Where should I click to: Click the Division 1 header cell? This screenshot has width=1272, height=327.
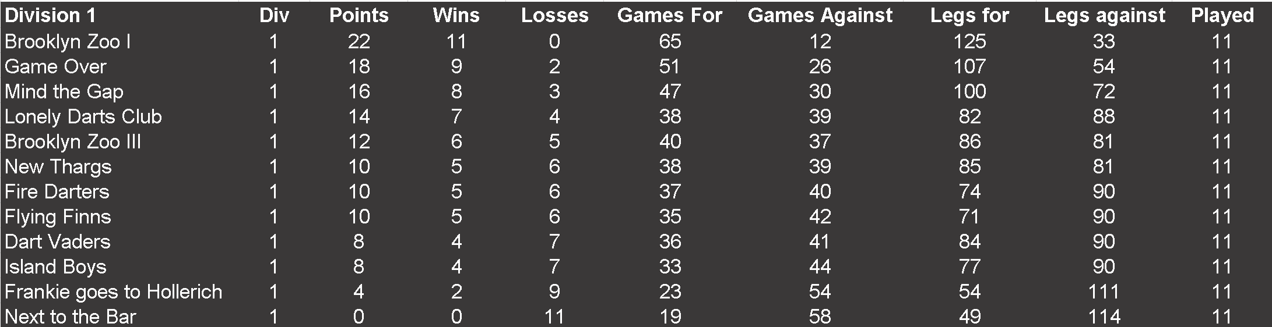50,16
